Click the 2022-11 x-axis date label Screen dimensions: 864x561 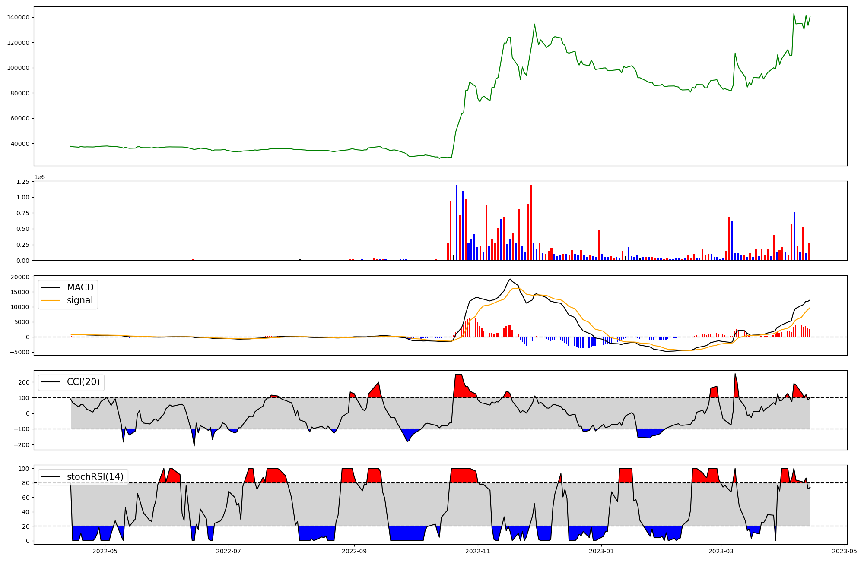478,551
